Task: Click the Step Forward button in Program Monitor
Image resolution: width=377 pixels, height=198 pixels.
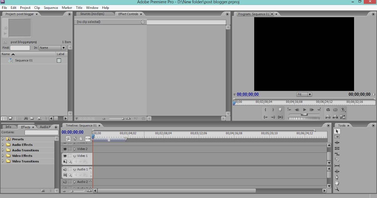Action: pos(311,110)
